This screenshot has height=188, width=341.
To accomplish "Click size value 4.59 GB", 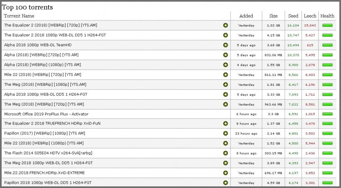I will point(273,183).
